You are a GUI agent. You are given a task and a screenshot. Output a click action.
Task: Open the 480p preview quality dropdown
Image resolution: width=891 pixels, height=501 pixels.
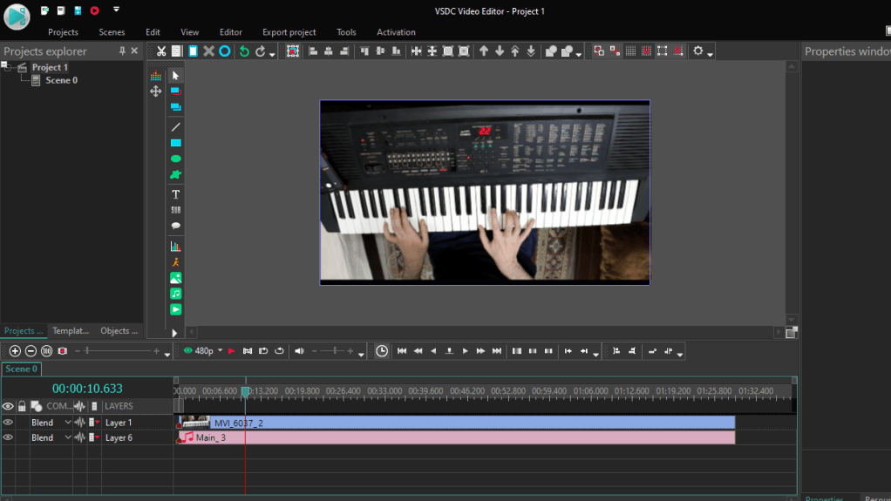click(220, 351)
